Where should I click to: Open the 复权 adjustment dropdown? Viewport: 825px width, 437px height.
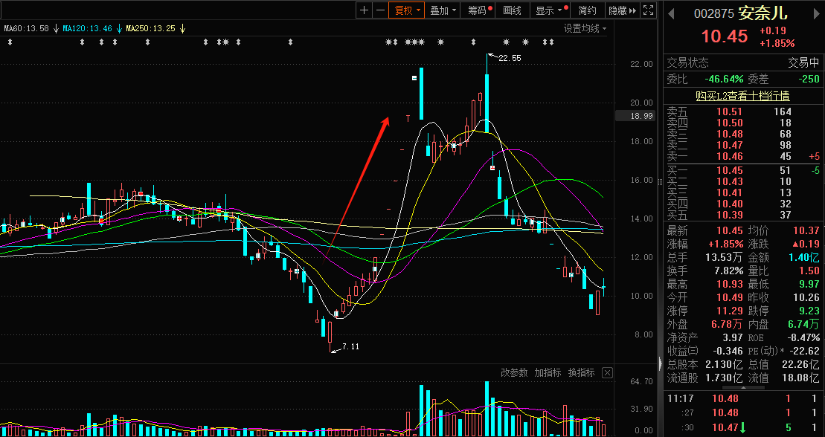(407, 10)
